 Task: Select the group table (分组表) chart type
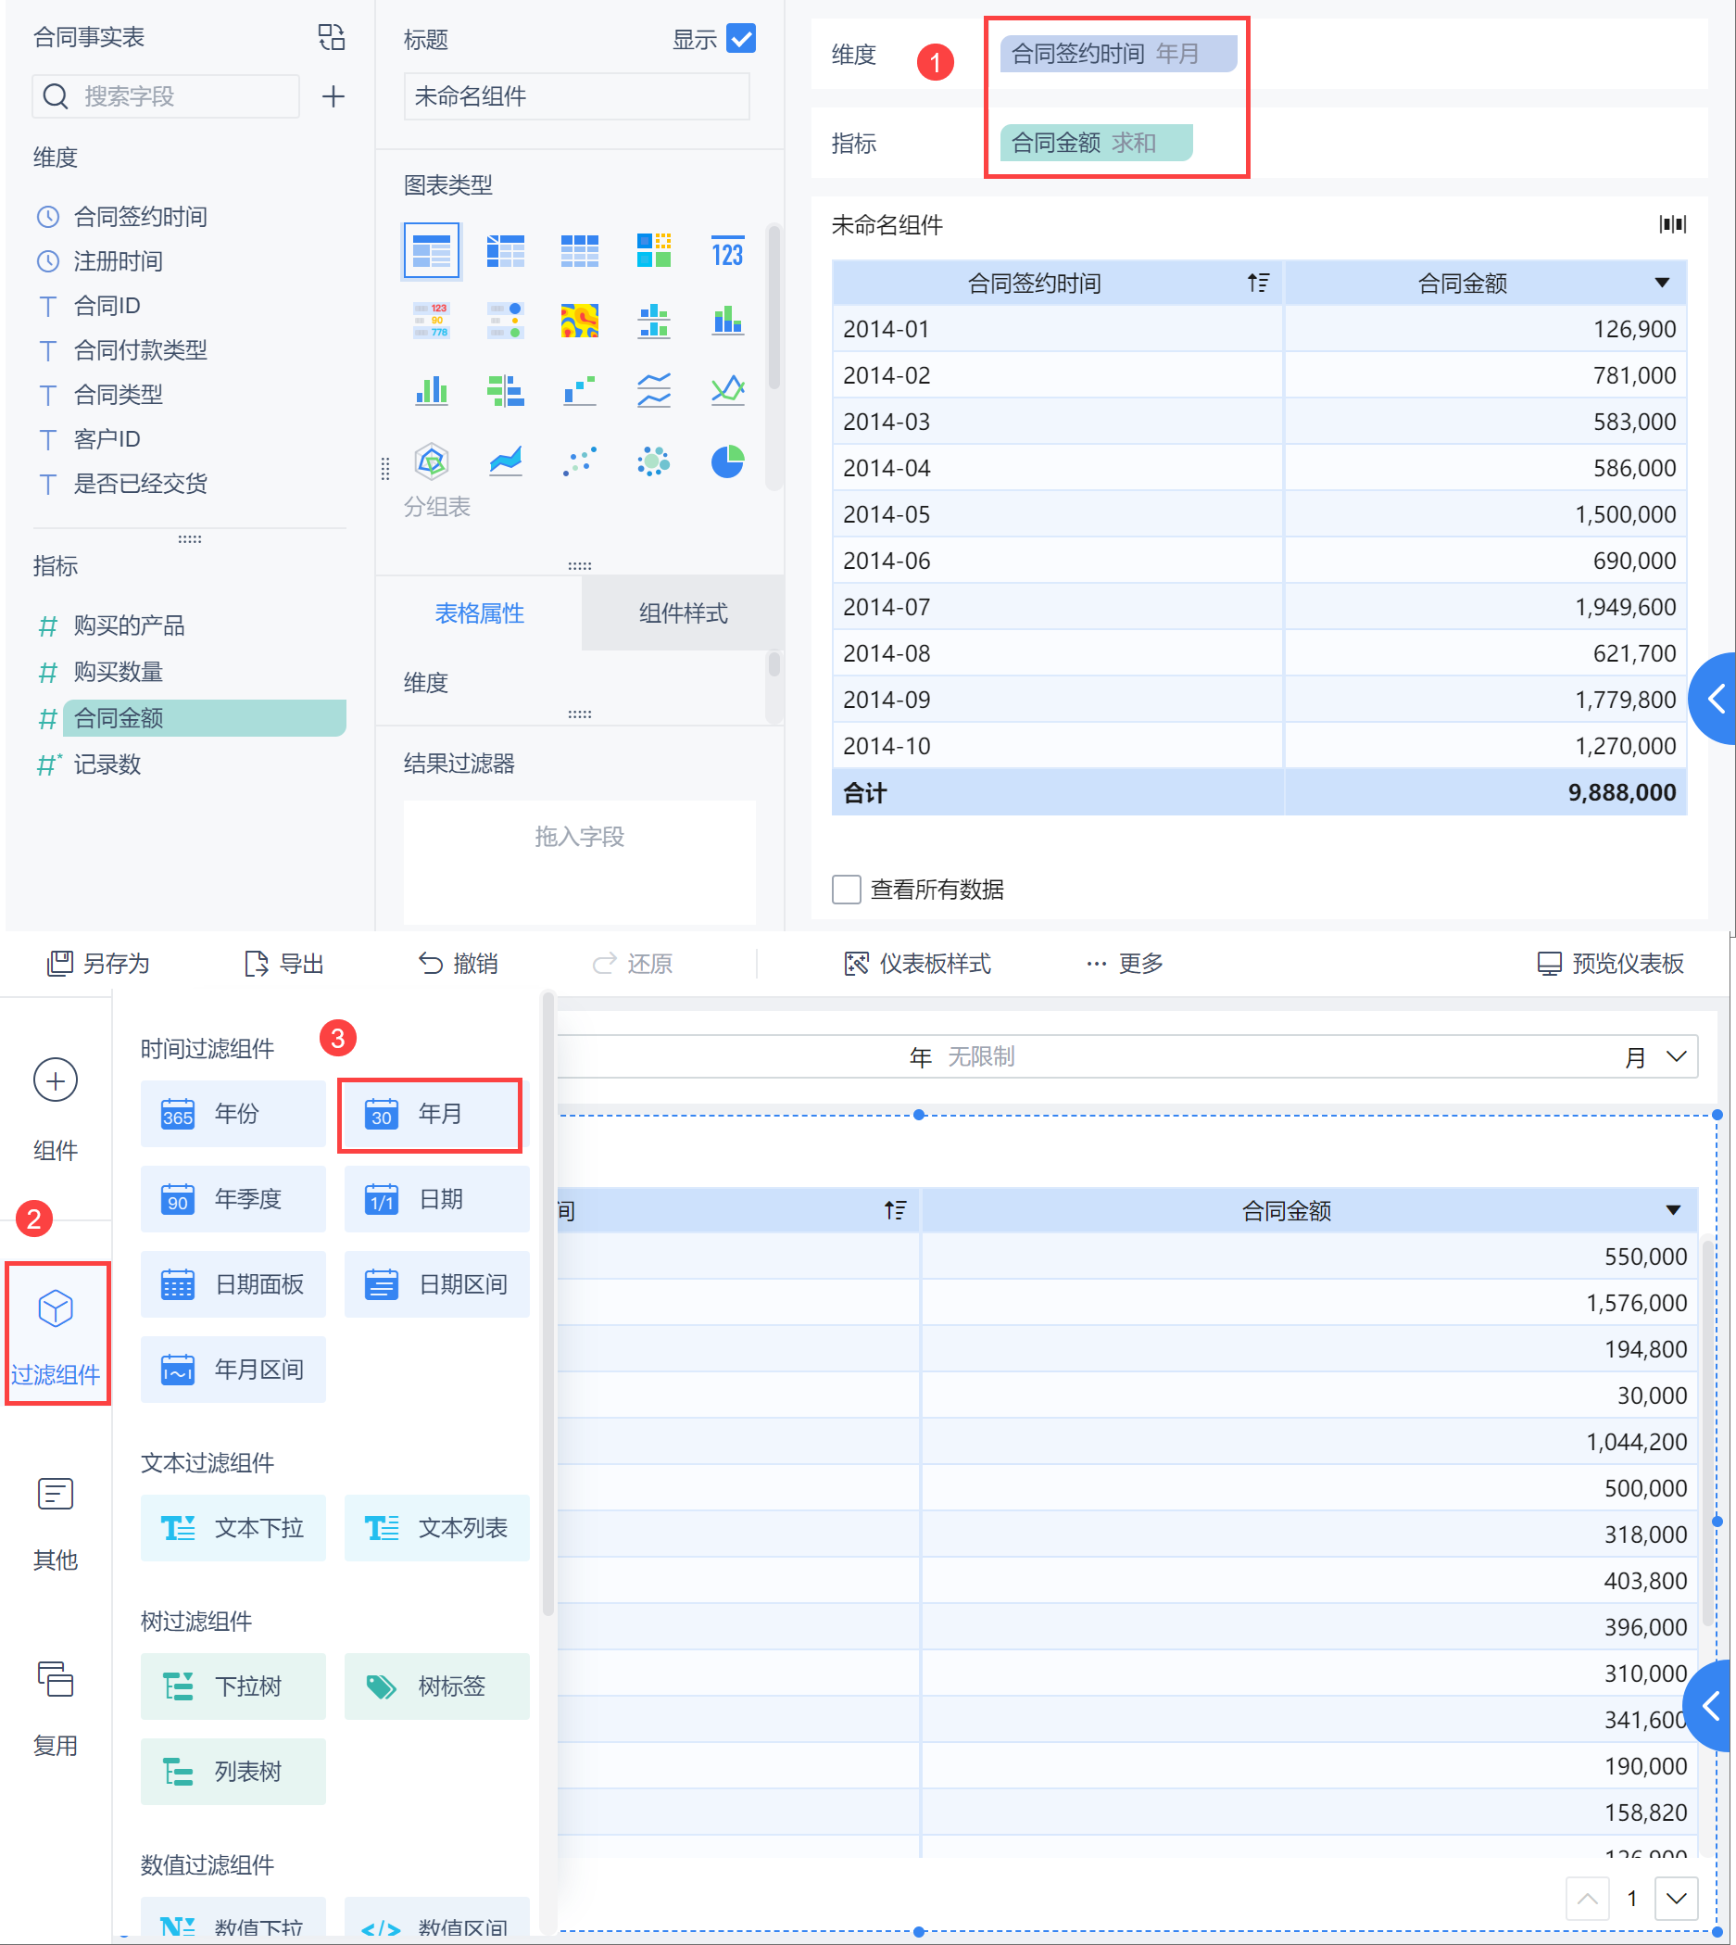[x=431, y=251]
